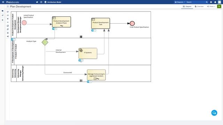
Task: Focus the Search input field
Action: [195, 2]
